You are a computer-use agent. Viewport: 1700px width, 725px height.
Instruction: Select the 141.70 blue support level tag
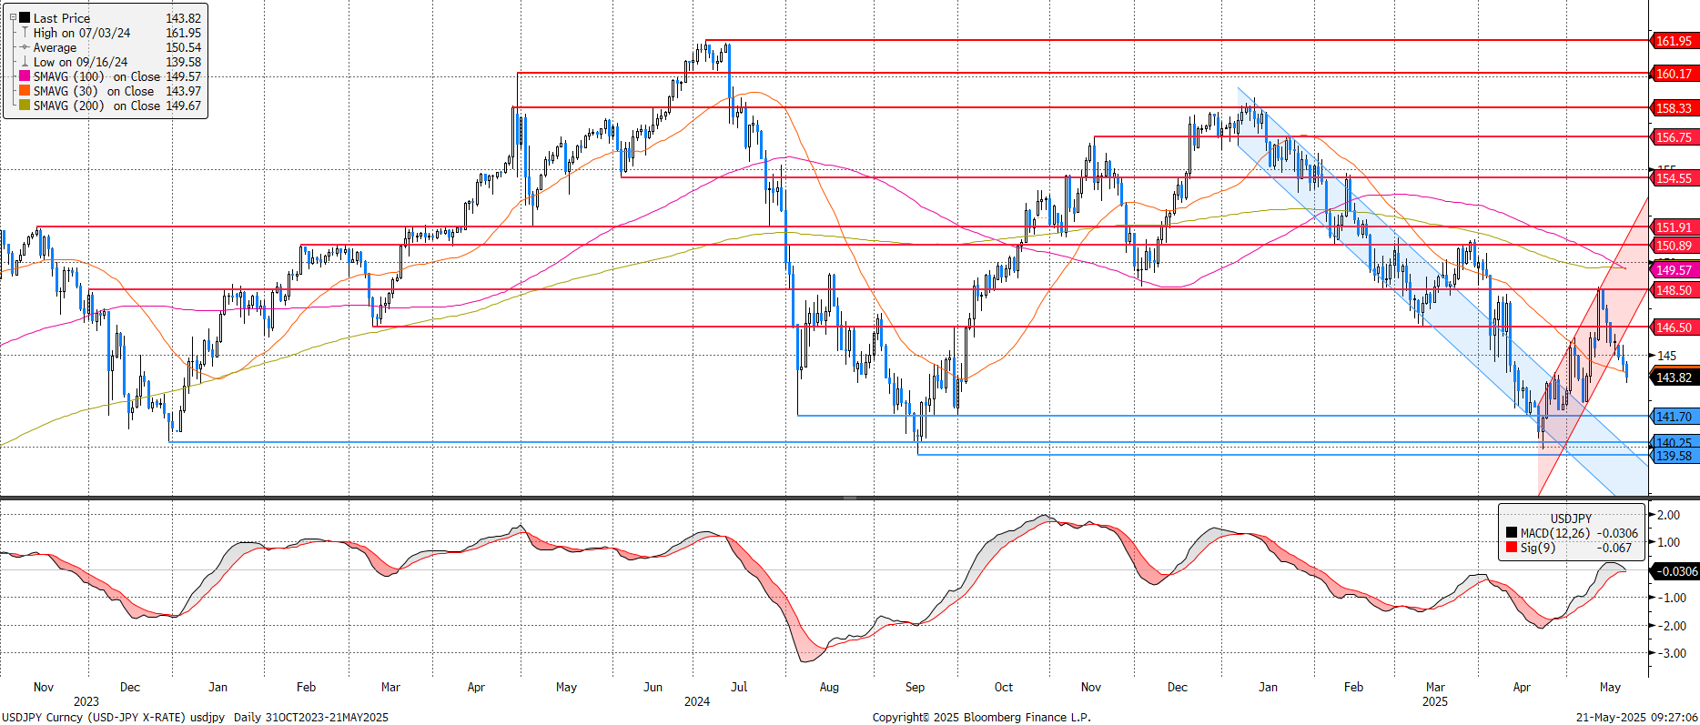pyautogui.click(x=1674, y=417)
